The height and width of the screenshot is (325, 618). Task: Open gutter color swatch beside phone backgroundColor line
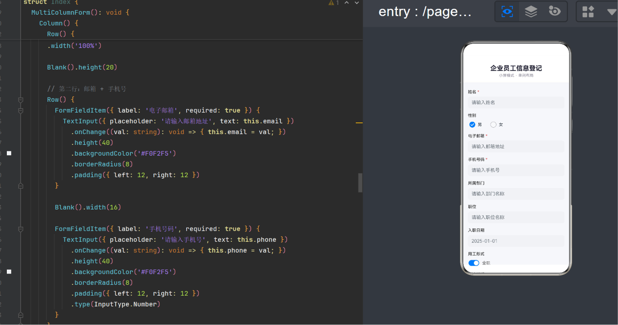9,272
